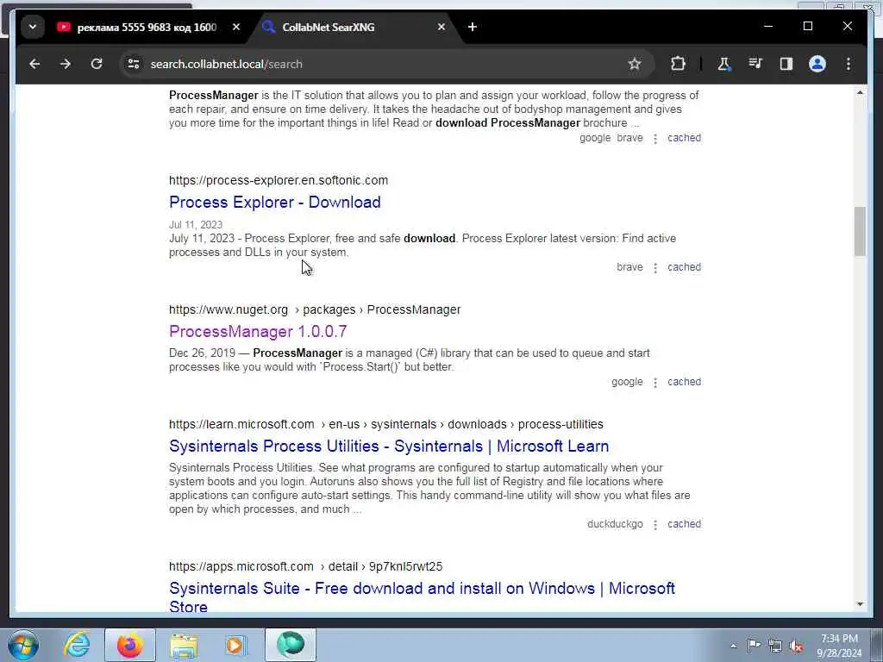This screenshot has width=883, height=662.
Task: Open the tab search dropdown arrow
Action: click(x=33, y=27)
